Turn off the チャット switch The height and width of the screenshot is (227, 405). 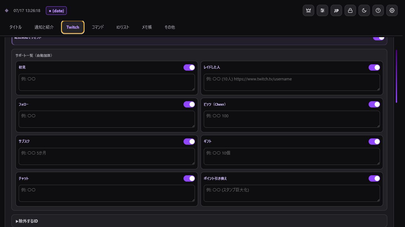[189, 178]
